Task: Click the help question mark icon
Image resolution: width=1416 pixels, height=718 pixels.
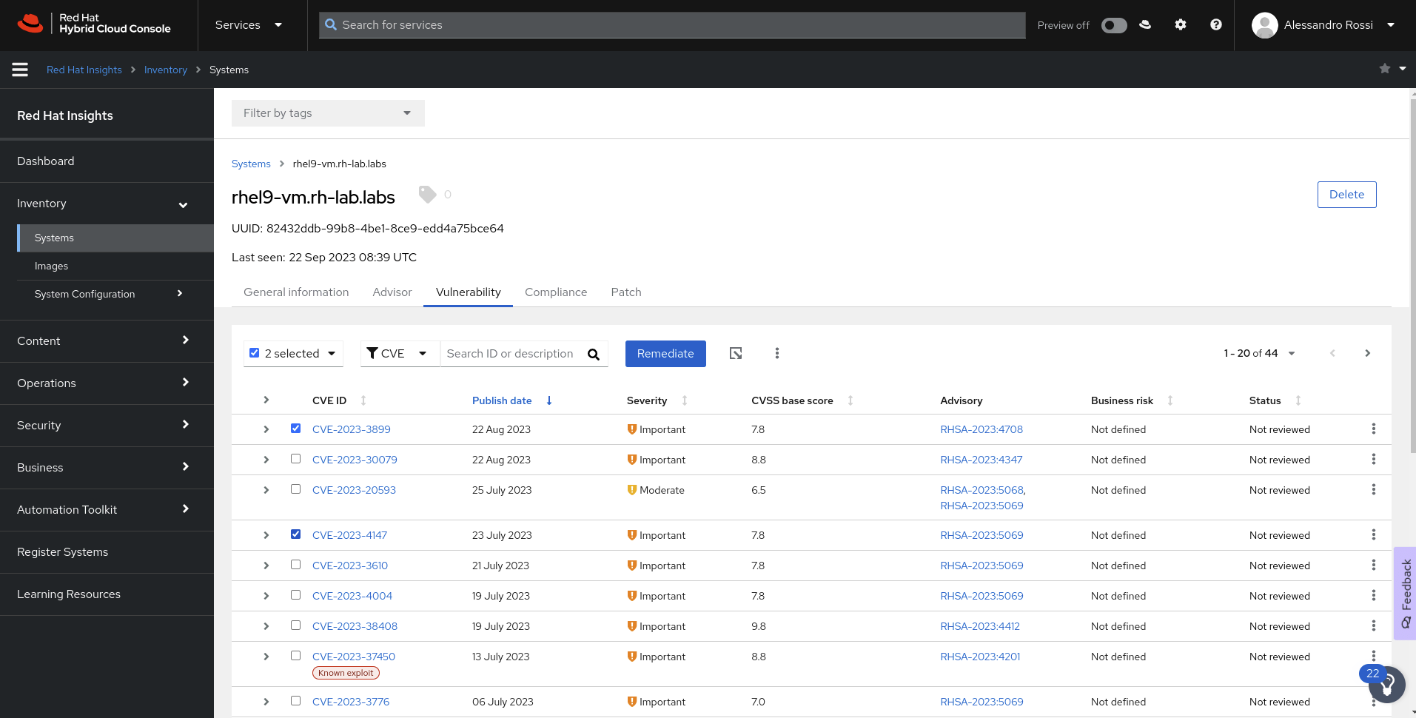Action: click(1215, 25)
